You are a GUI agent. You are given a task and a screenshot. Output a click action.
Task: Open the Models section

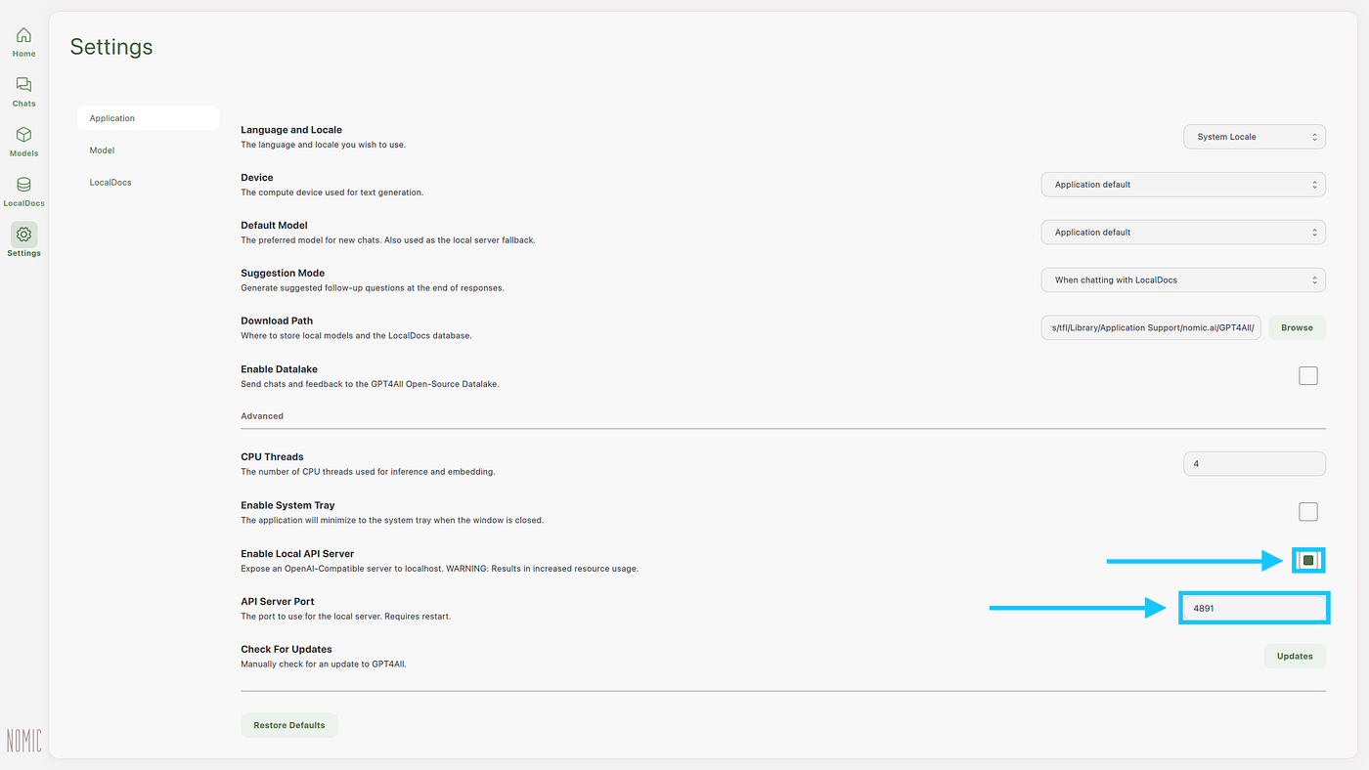point(23,142)
